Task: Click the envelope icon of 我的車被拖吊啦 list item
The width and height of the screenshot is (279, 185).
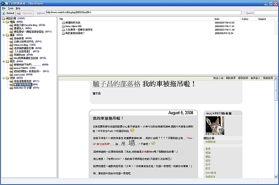Action: tap(63, 33)
